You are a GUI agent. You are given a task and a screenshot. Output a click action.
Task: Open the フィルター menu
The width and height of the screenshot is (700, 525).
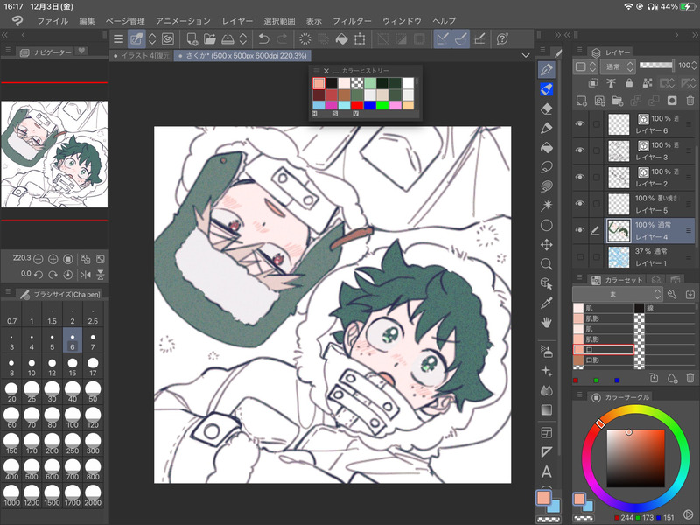click(353, 21)
